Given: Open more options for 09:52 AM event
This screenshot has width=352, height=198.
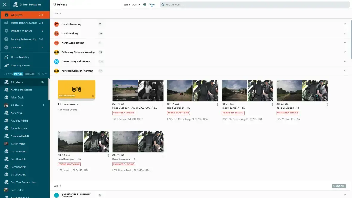Looking at the screenshot, I should (x=163, y=156).
